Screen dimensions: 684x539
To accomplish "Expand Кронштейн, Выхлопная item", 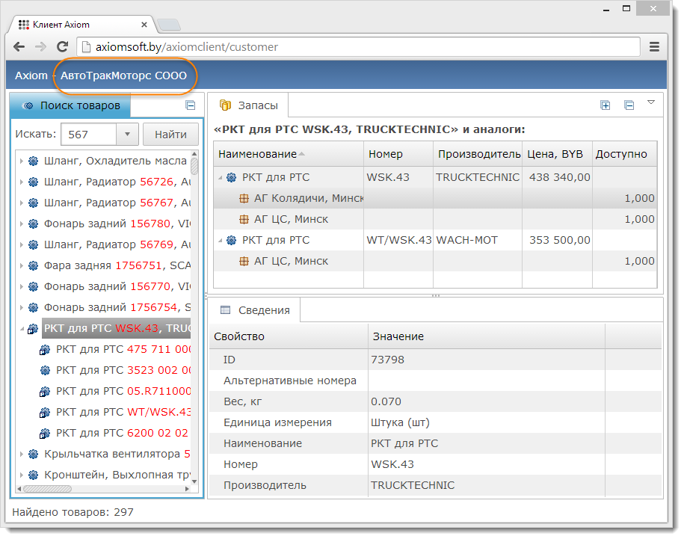I will [22, 475].
